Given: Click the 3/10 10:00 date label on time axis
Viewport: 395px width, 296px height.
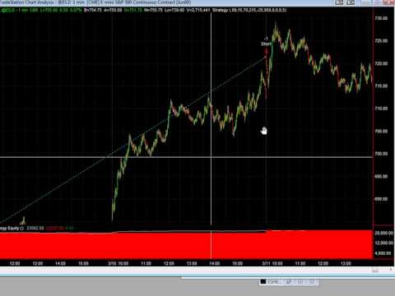Looking at the screenshot, I should coord(118,263).
